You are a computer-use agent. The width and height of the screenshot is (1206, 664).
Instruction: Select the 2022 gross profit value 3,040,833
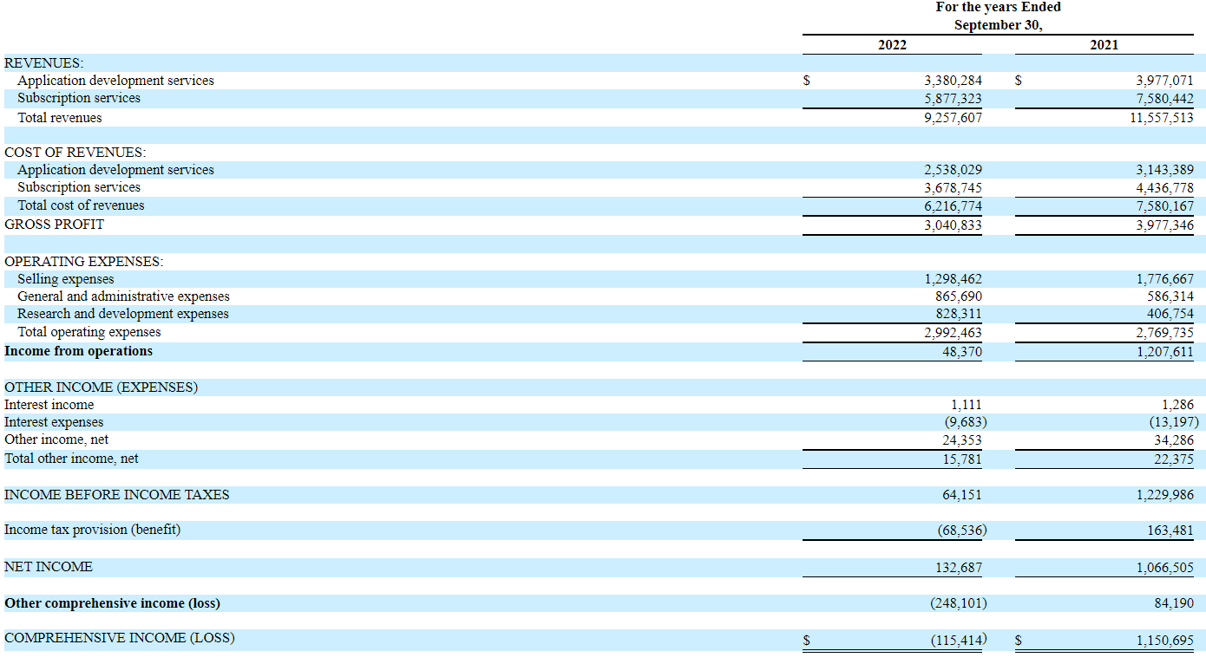953,225
